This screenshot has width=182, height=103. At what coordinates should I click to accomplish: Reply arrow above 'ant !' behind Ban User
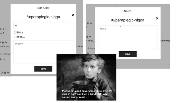(6, 29)
